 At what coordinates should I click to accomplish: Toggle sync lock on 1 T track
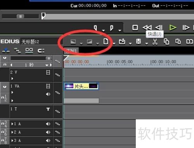57,111
